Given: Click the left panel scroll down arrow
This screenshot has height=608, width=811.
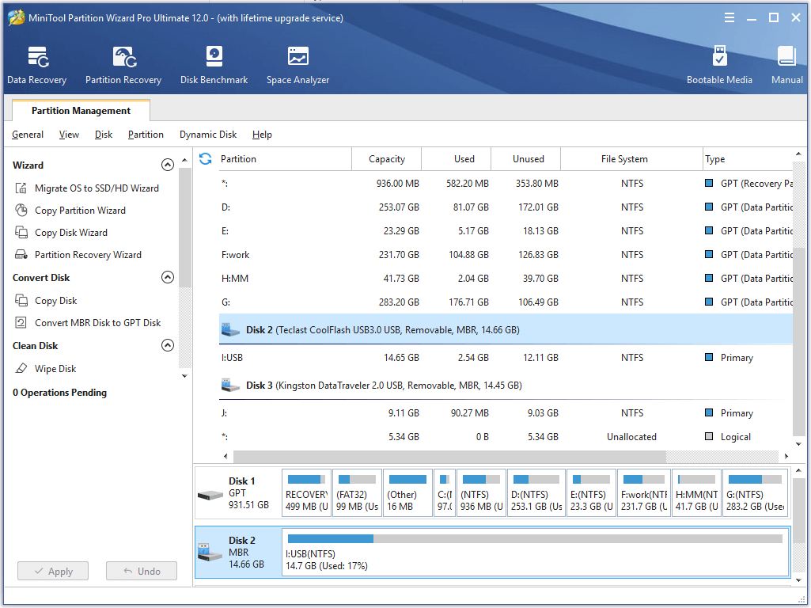Looking at the screenshot, I should (184, 376).
